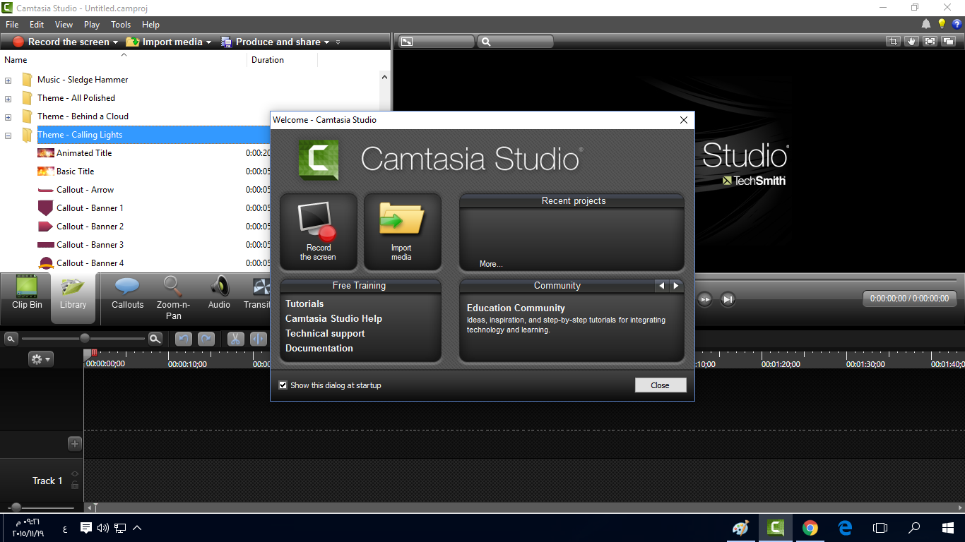The width and height of the screenshot is (965, 542).
Task: Skip to next clip in playback controls
Action: coord(728,299)
